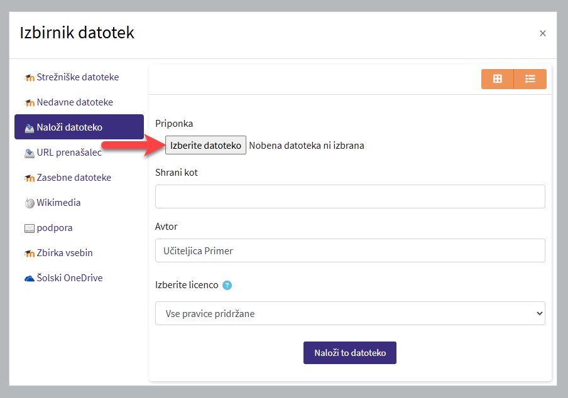Click the Wikimedia globe icon
Viewport: 568px width, 398px height.
coord(30,203)
